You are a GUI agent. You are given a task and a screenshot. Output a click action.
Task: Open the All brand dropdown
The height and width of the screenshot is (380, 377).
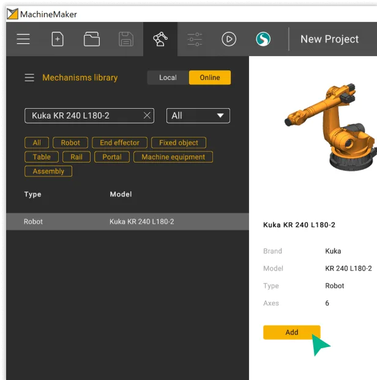tap(198, 115)
